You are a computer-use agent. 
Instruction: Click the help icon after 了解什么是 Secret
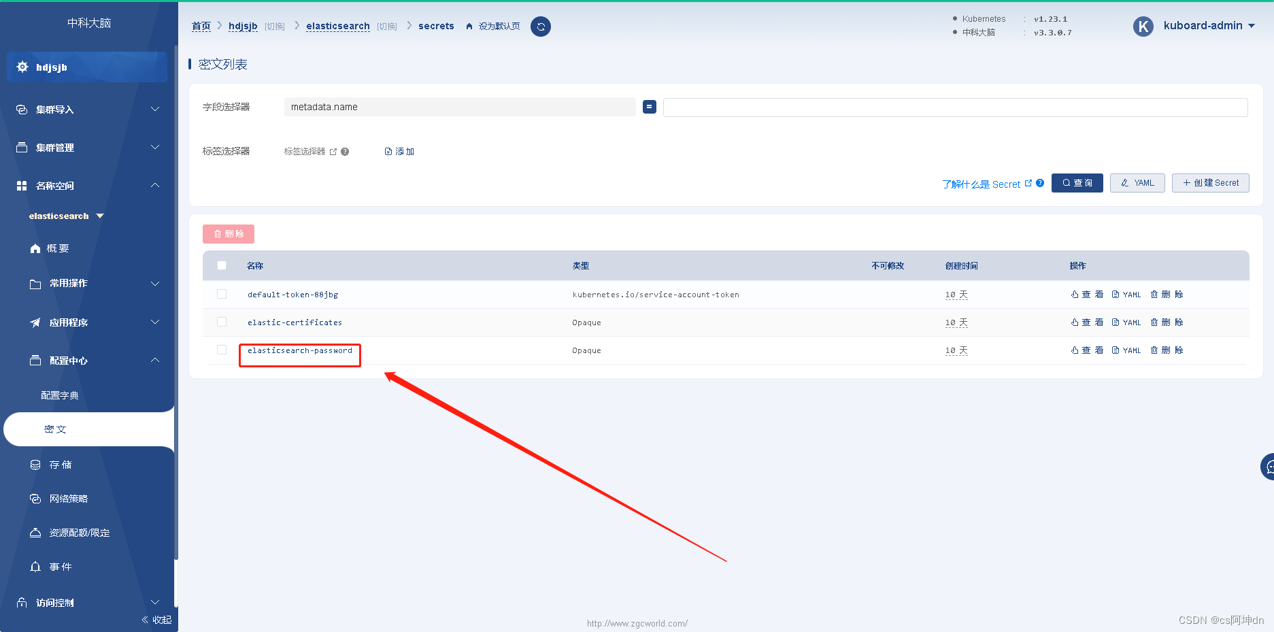(1040, 183)
